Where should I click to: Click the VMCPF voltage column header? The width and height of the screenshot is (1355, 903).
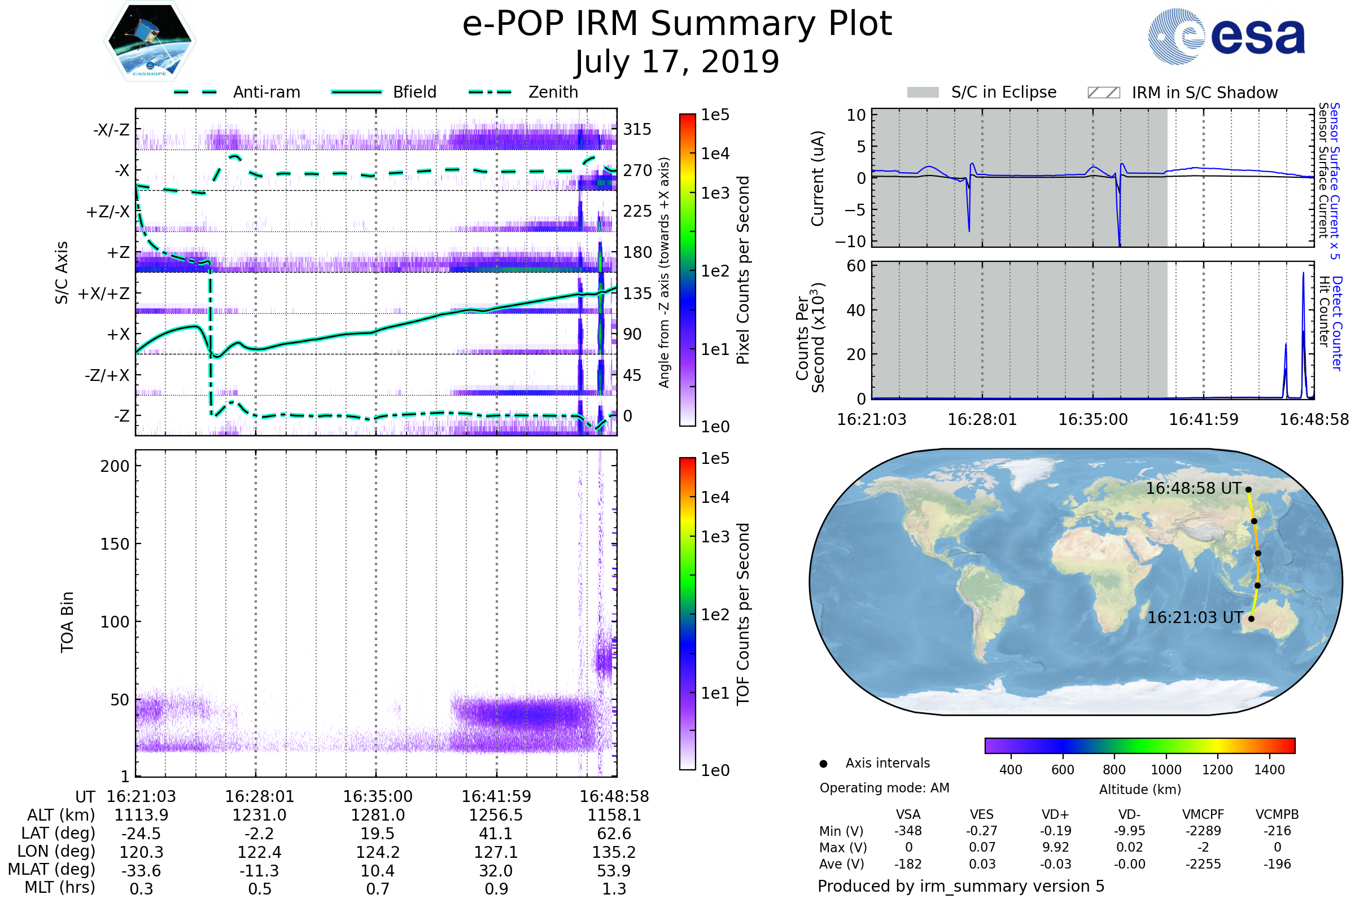[1203, 815]
